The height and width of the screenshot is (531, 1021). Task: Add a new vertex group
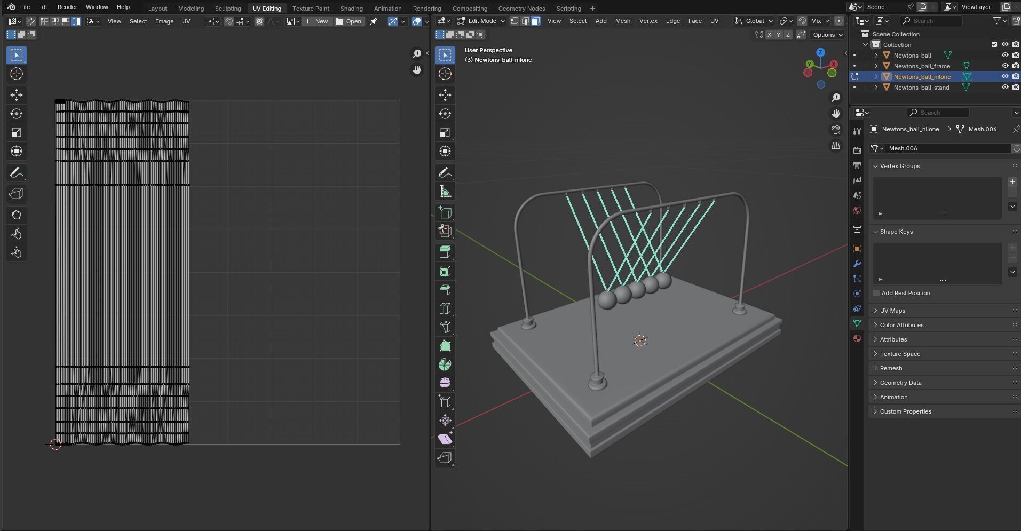point(1012,182)
